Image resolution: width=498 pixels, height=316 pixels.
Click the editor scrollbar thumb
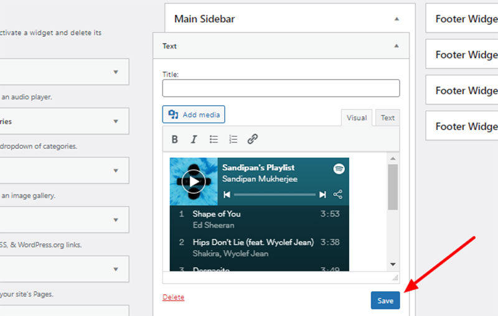click(393, 187)
